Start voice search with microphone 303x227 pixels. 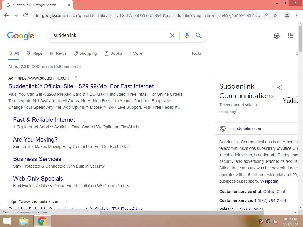click(186, 35)
